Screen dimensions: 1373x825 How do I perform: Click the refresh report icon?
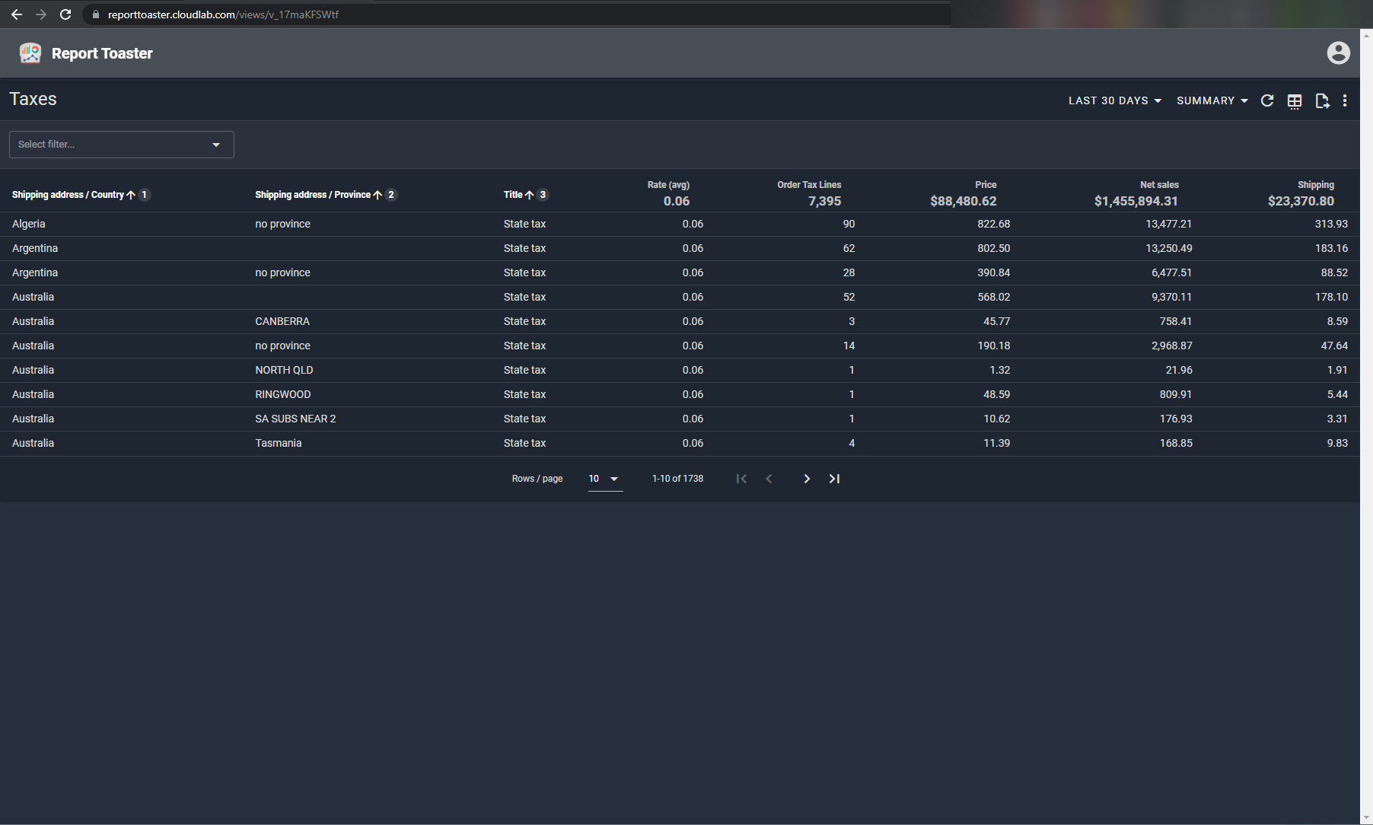pos(1267,100)
